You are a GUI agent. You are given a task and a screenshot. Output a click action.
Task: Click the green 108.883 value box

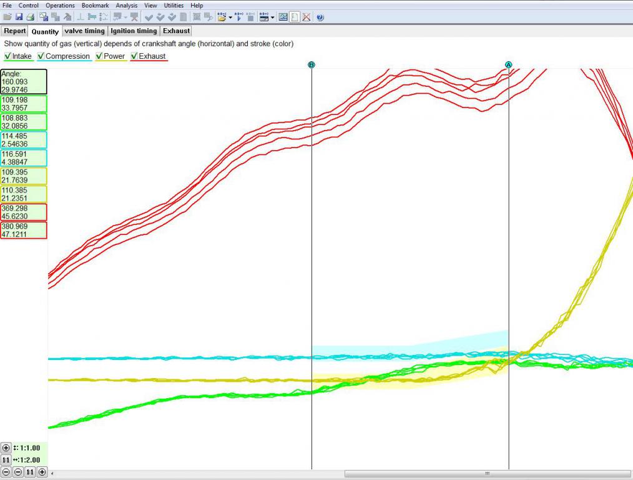(x=24, y=122)
